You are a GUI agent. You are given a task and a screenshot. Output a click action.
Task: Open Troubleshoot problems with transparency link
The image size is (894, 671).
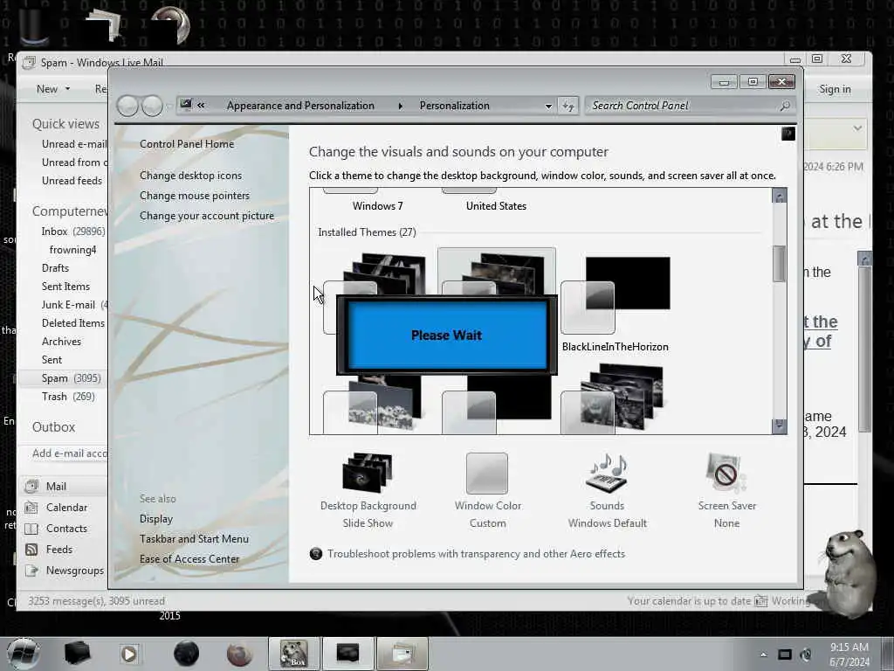(x=476, y=553)
